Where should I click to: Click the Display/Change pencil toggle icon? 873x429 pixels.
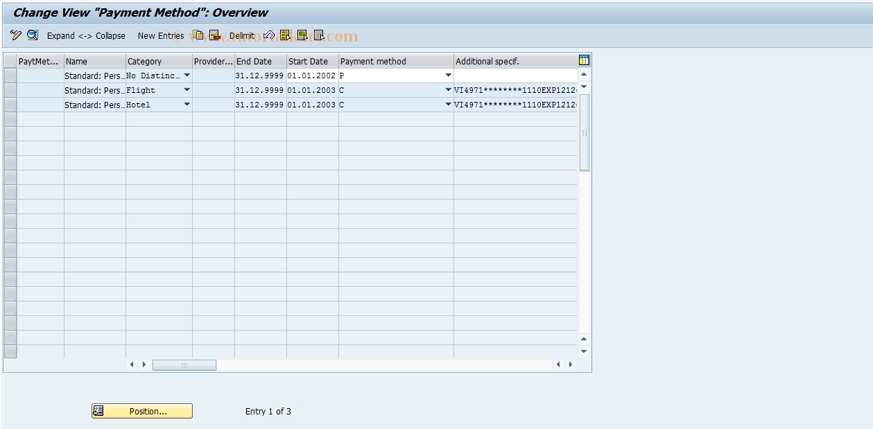coord(16,35)
